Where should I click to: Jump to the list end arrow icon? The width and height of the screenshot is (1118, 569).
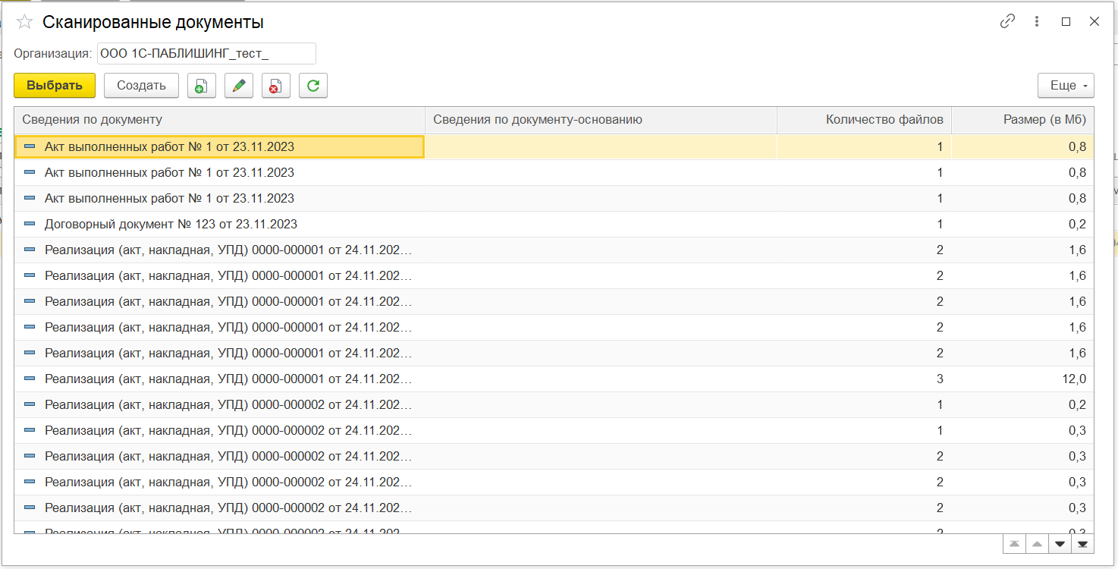click(1082, 544)
